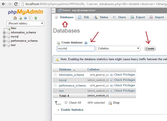Click the Home icon under phpMyAdmin logo
This screenshot has height=121, width=167.
pos(15,18)
